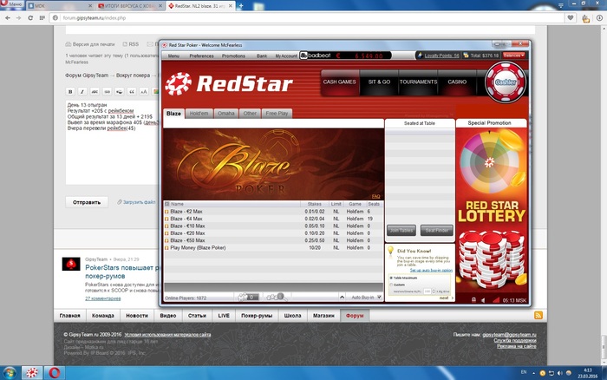Click the speaker sound icon in Red Star
Image resolution: width=607 pixels, height=380 pixels.
coord(483,300)
